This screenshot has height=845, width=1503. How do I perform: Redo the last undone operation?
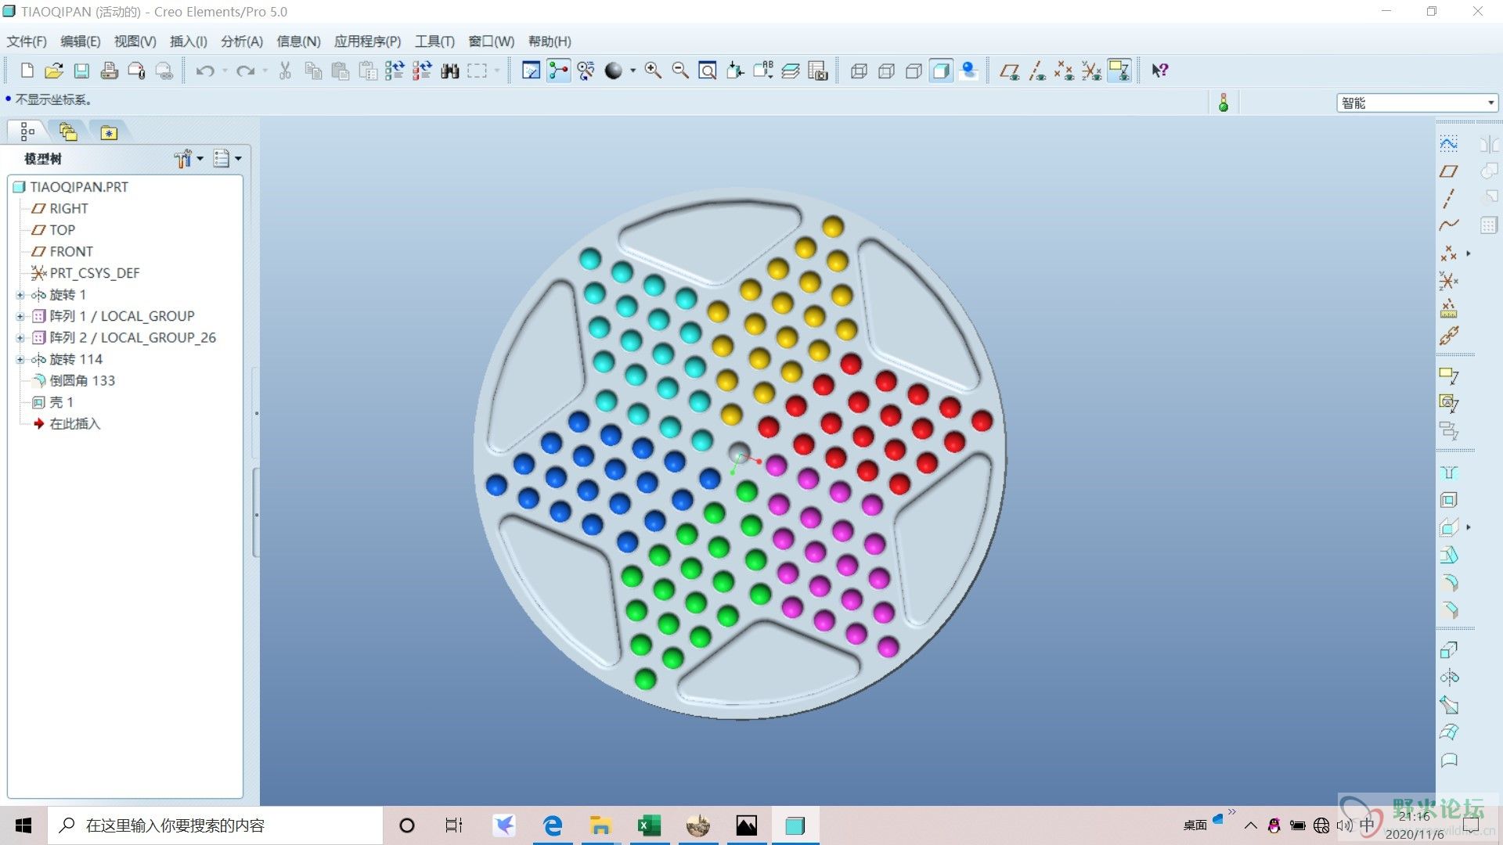(x=246, y=70)
